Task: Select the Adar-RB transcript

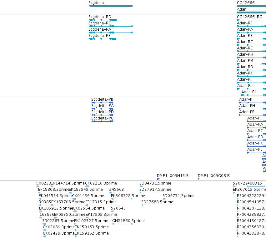Action: pyautogui.click(x=245, y=36)
